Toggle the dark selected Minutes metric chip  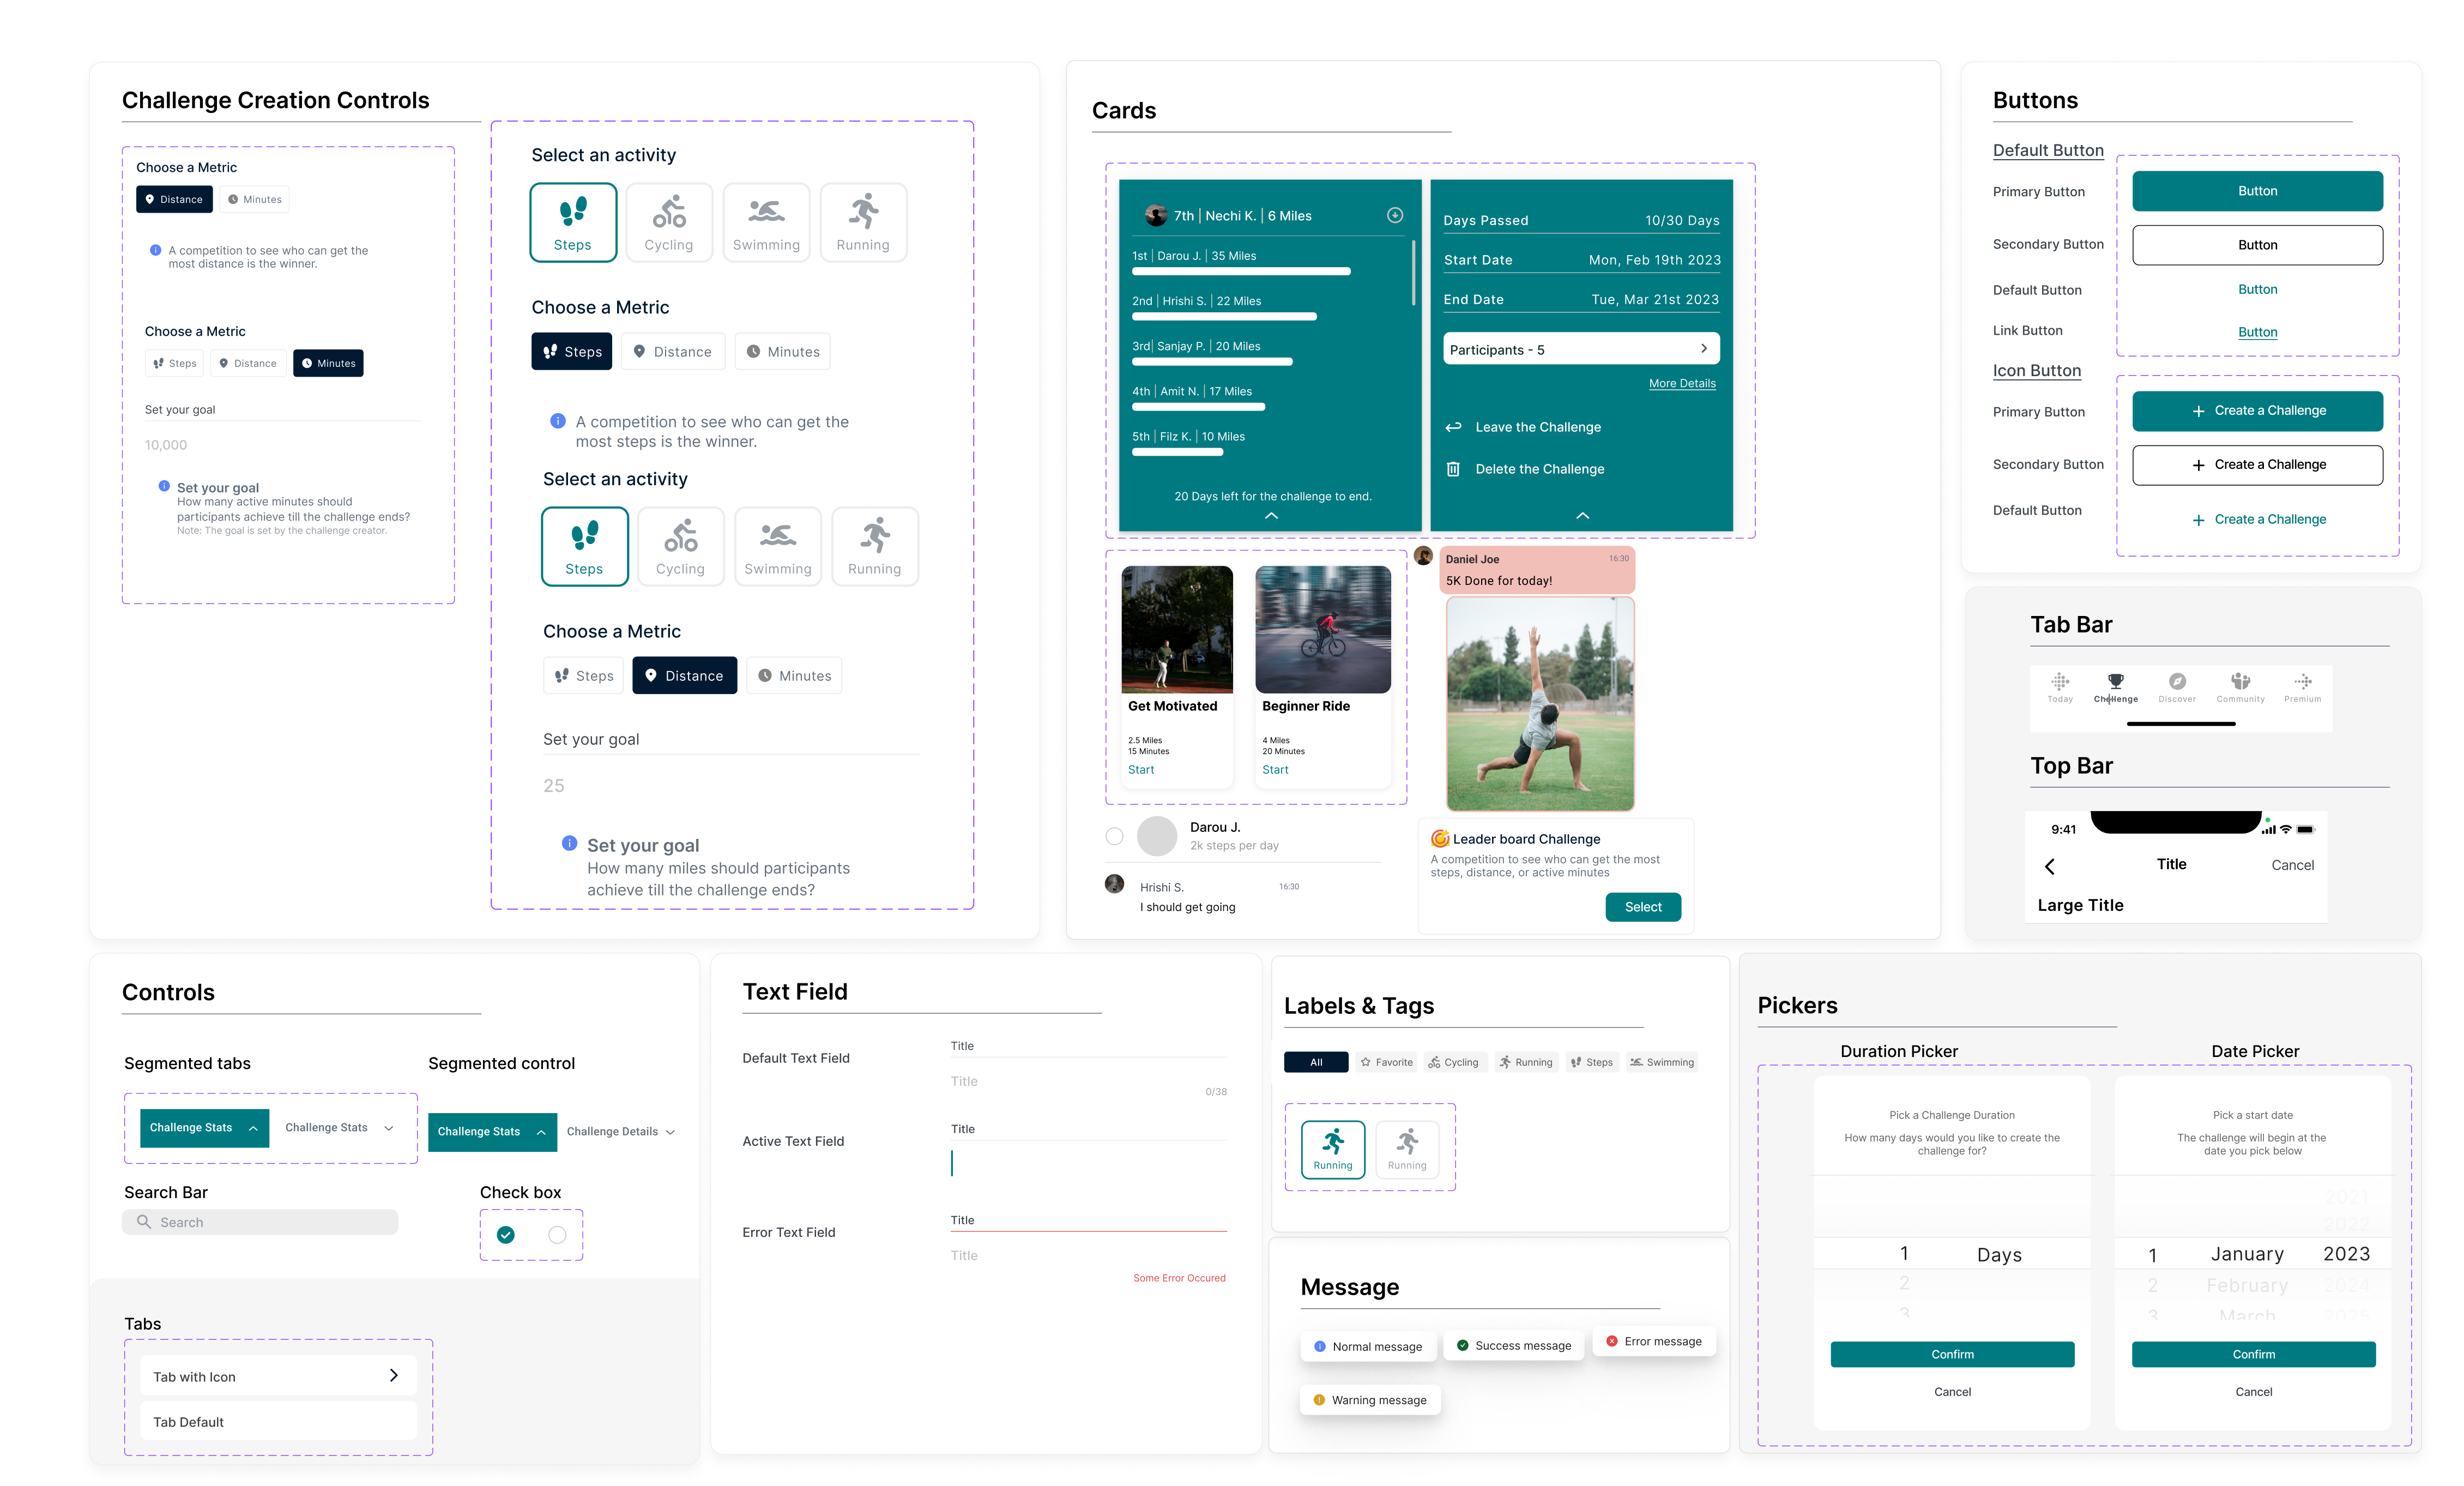[328, 363]
